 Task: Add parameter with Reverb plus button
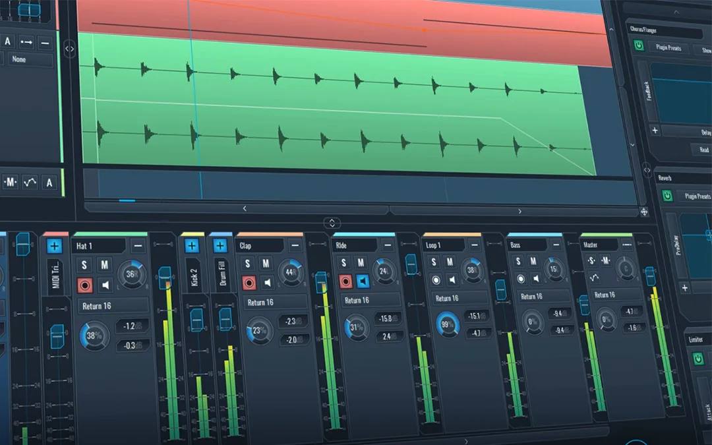[x=685, y=287]
